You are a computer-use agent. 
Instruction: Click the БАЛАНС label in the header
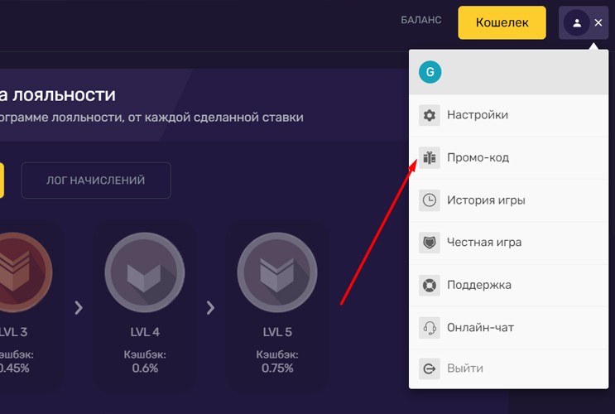[421, 20]
